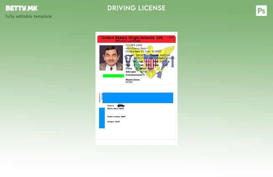Click the green bar under the photo
The image size is (273, 177).
point(113,76)
